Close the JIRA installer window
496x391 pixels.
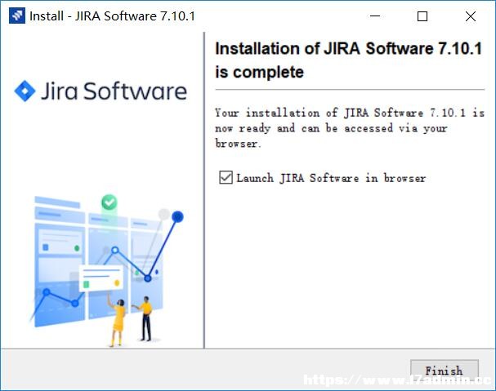click(471, 16)
